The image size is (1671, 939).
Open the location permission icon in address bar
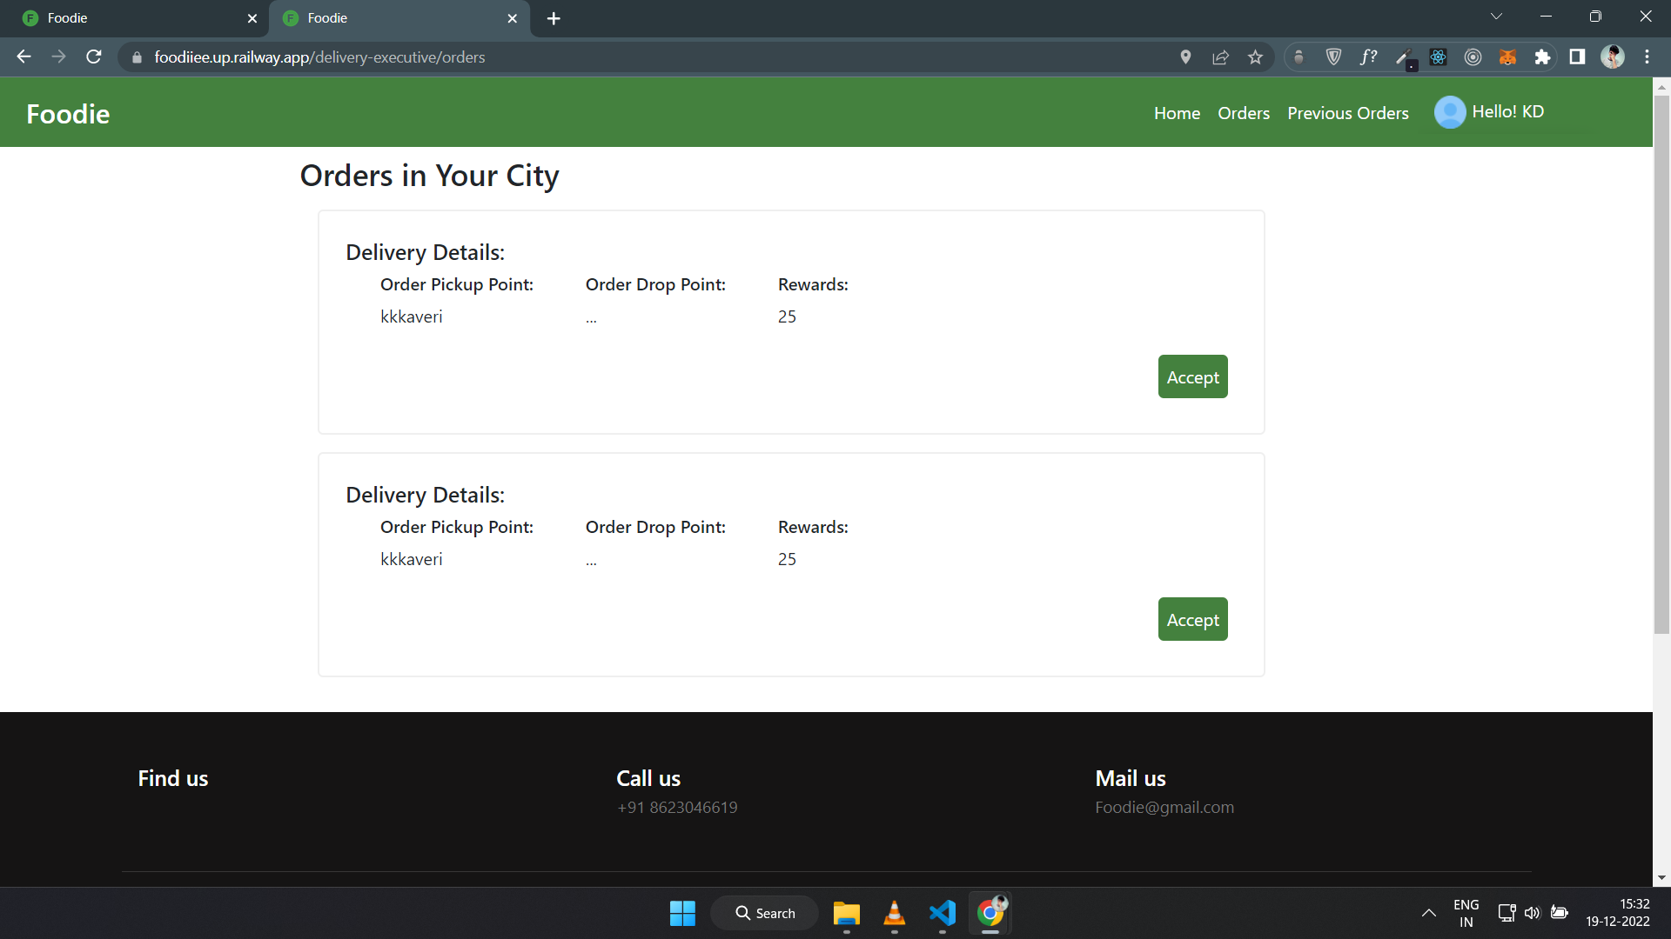pyautogui.click(x=1185, y=57)
